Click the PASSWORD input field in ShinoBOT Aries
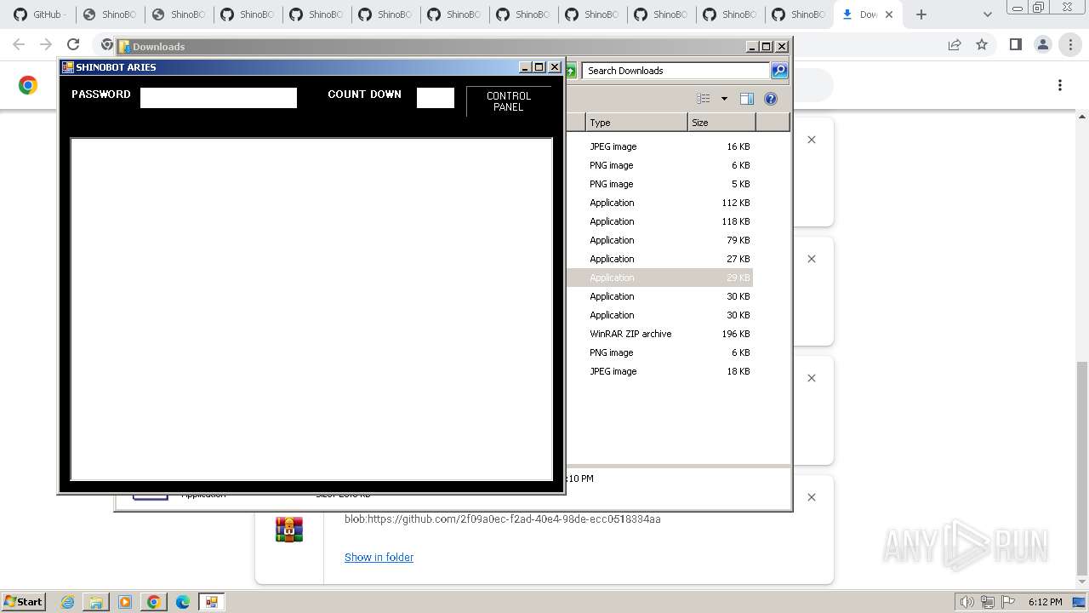 [x=219, y=98]
